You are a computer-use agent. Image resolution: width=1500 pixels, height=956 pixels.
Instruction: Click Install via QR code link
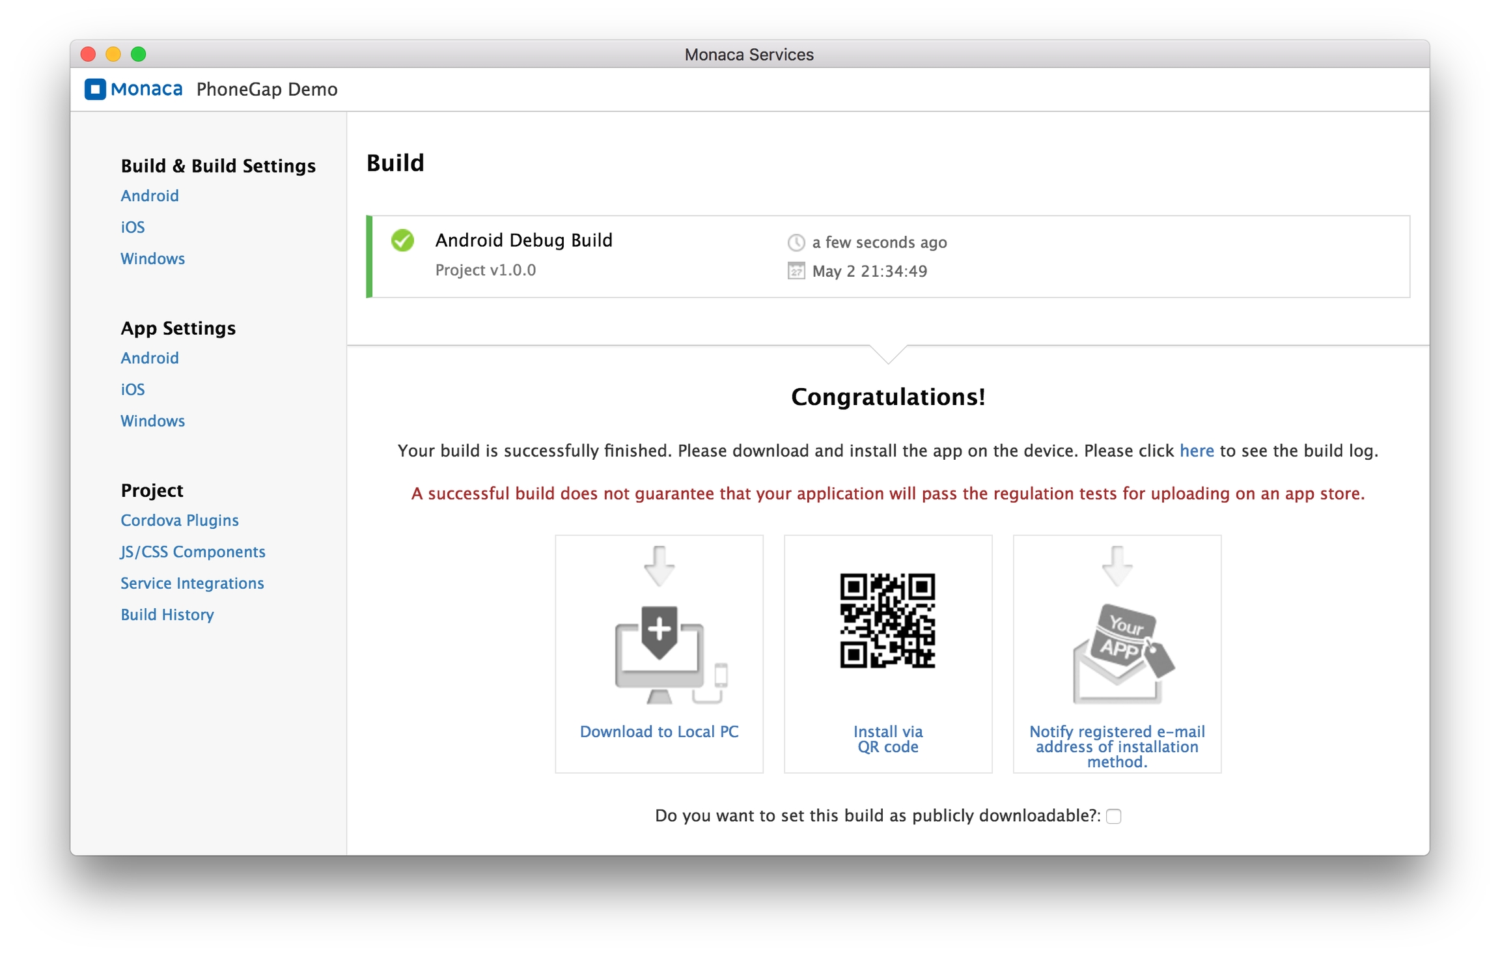coord(888,739)
